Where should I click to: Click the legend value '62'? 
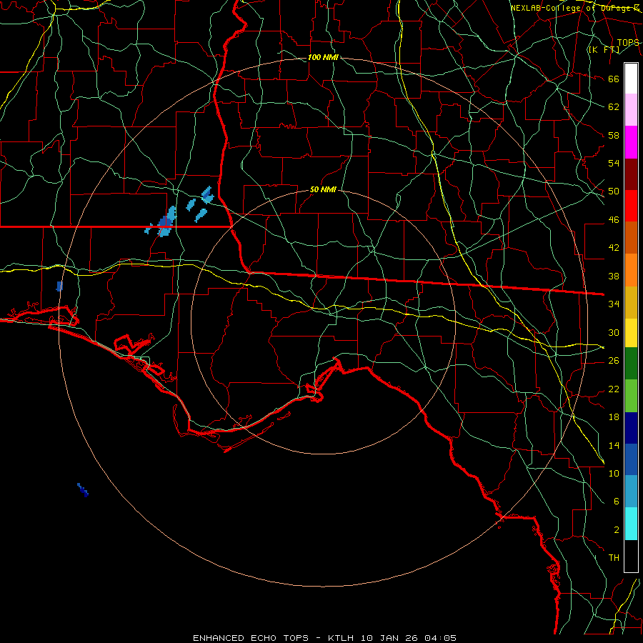pos(614,107)
